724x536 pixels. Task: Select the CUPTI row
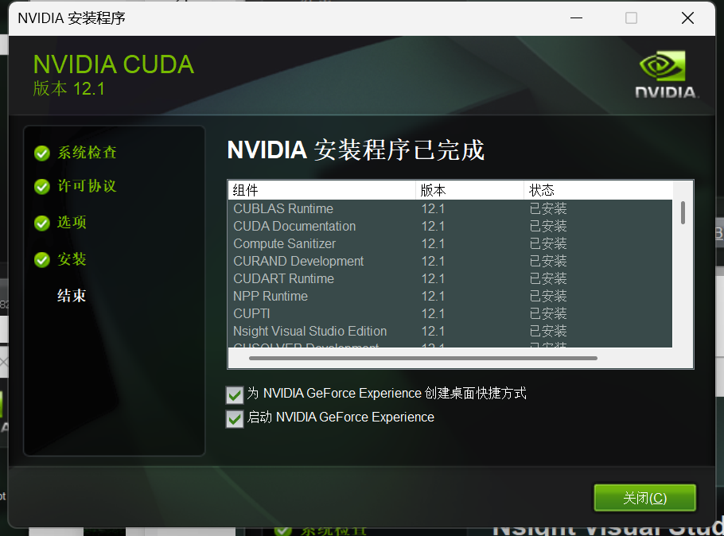(x=450, y=314)
